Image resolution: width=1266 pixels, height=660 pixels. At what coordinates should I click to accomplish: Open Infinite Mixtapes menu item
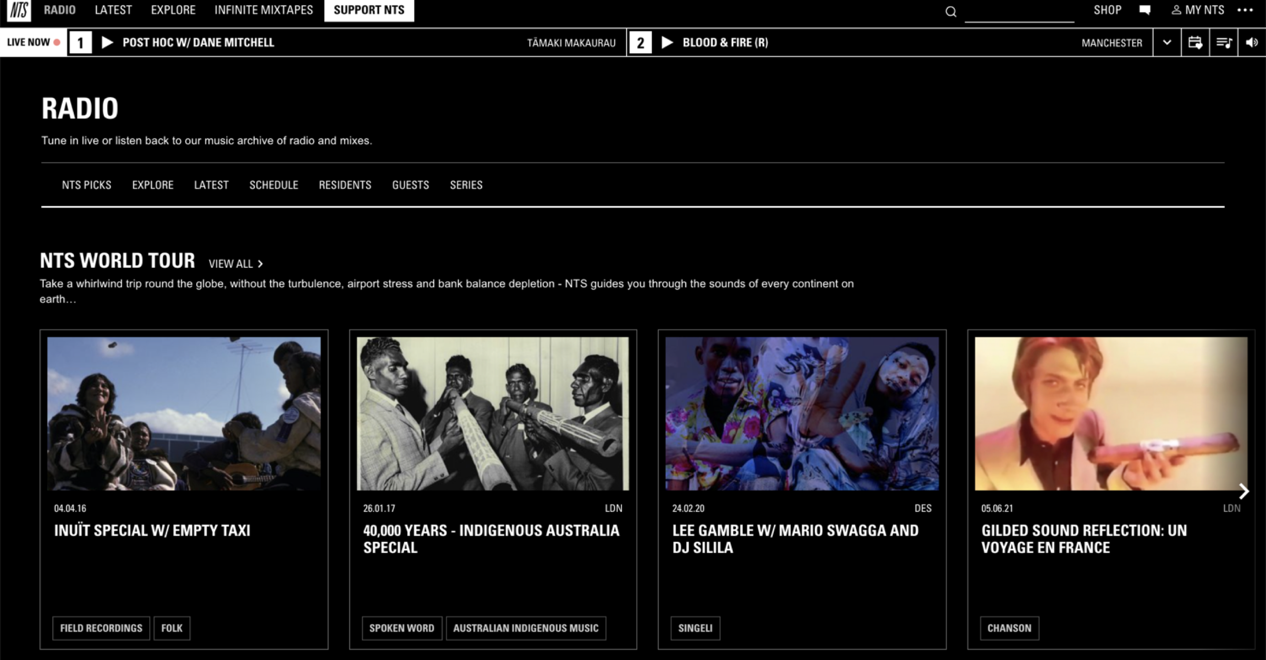coord(264,10)
